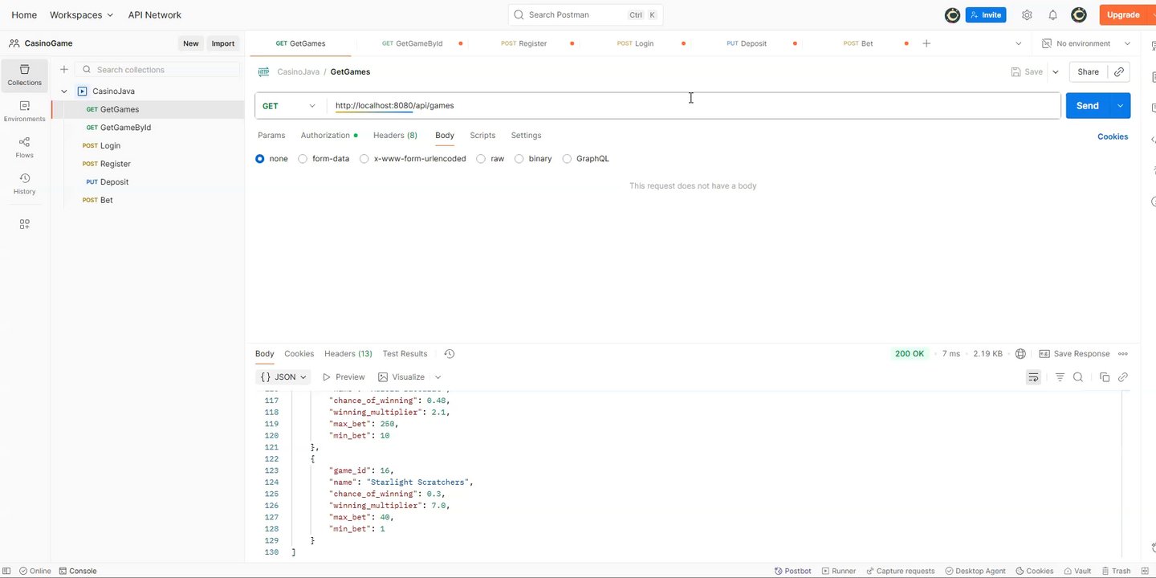Click the Invite button

tap(985, 14)
